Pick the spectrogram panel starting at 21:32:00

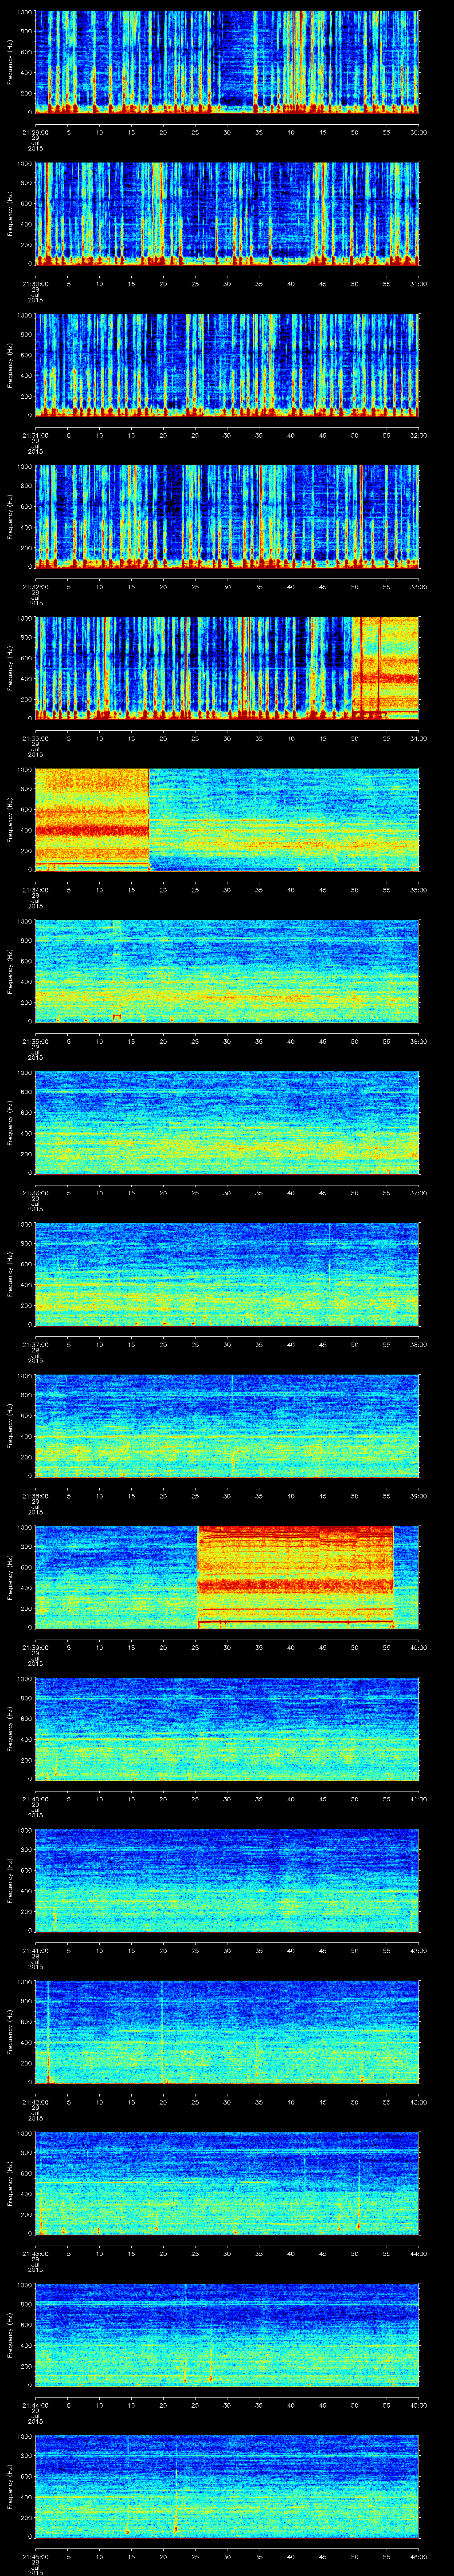pos(227,516)
